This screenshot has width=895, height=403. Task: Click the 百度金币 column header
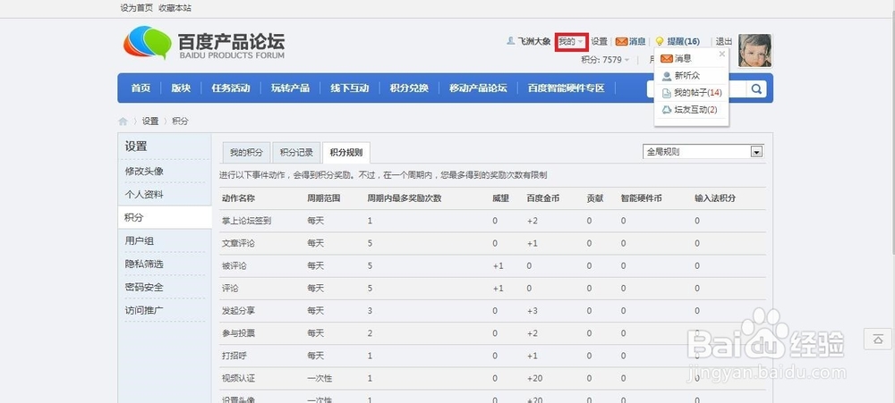[543, 198]
